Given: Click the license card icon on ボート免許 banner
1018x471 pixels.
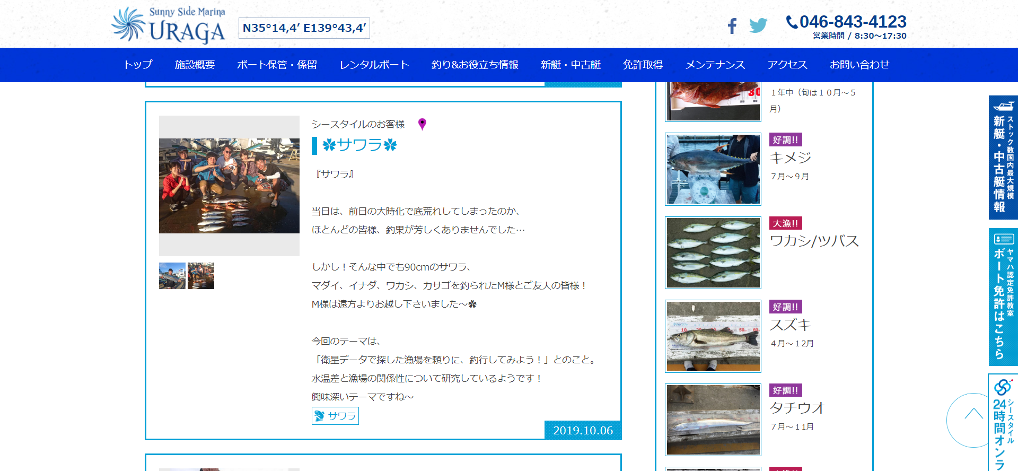Looking at the screenshot, I should coord(1004,239).
